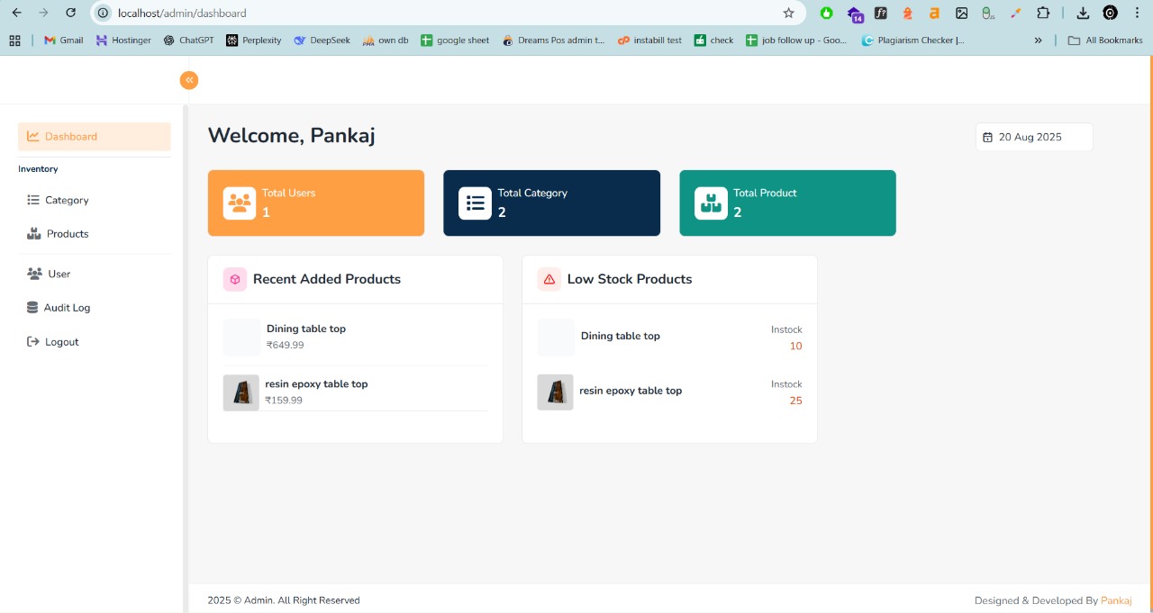This screenshot has height=613, width=1153.
Task: Click the product icon on the green Total Product card
Action: [712, 203]
